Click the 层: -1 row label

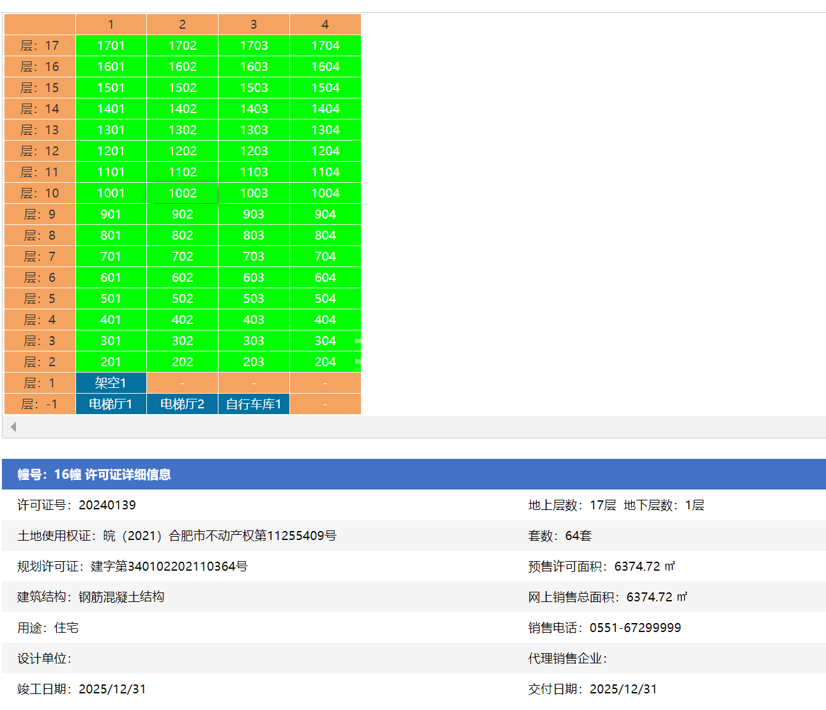(40, 404)
